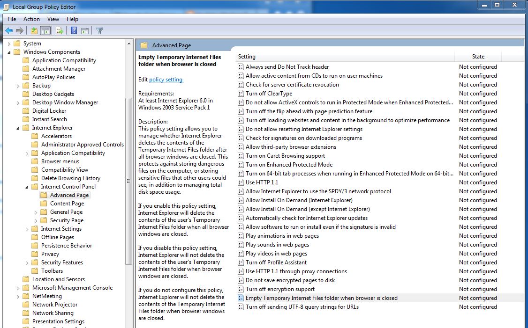528x328 pixels.
Task: Click the Filter funnel toolbar icon
Action: click(x=100, y=31)
